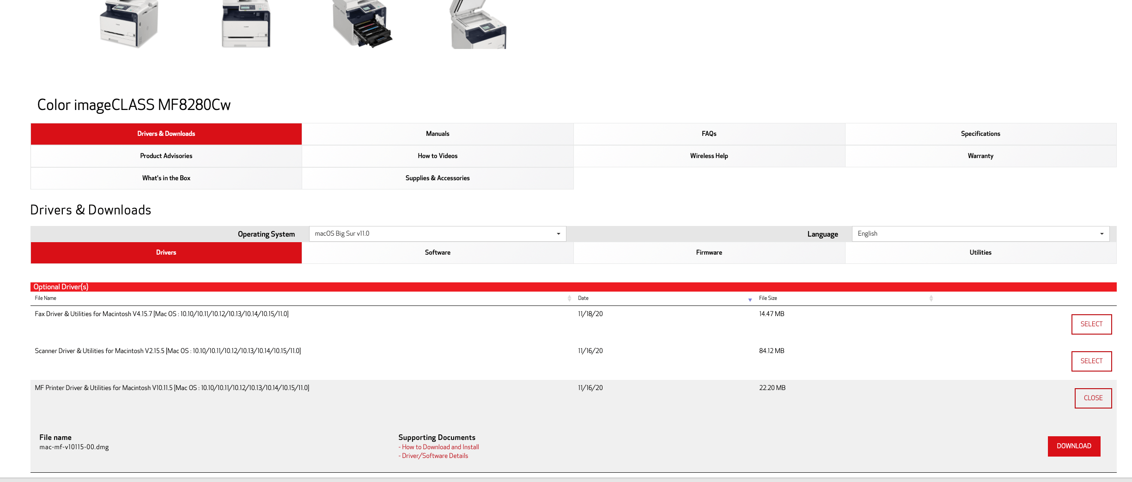1132x482 pixels.
Task: Open the Wireless Help tab
Action: pos(709,156)
